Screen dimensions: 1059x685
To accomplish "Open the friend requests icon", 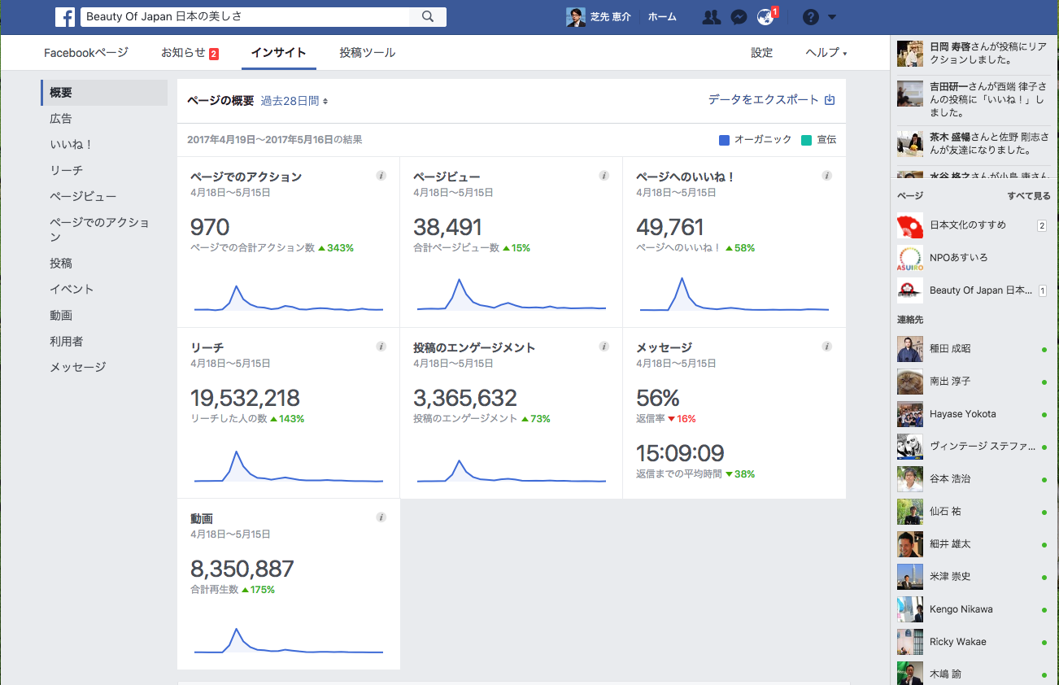I will (x=712, y=16).
